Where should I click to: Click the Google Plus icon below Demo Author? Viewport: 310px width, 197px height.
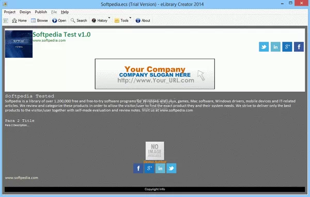click(149, 168)
